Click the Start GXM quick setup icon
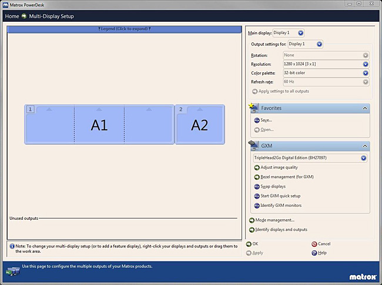382x285 pixels. pyautogui.click(x=257, y=196)
